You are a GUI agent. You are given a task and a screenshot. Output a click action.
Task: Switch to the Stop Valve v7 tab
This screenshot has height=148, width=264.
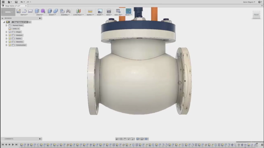pyautogui.click(x=13, y=6)
